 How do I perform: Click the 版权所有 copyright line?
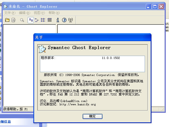[92, 75]
